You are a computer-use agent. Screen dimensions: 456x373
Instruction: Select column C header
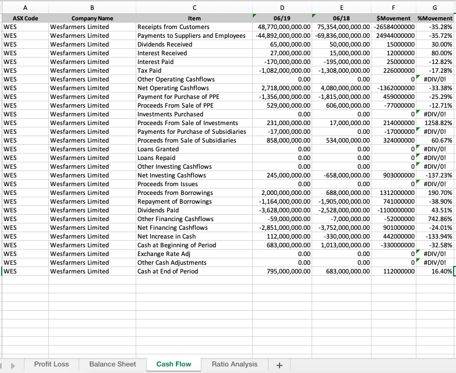click(195, 8)
